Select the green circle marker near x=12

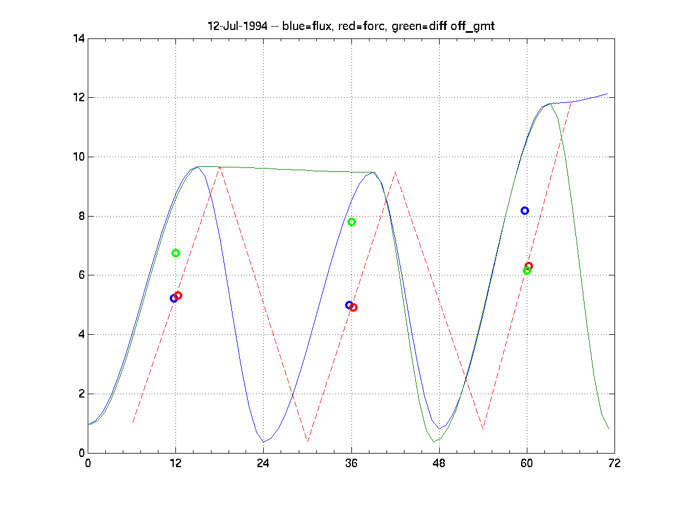(x=175, y=253)
